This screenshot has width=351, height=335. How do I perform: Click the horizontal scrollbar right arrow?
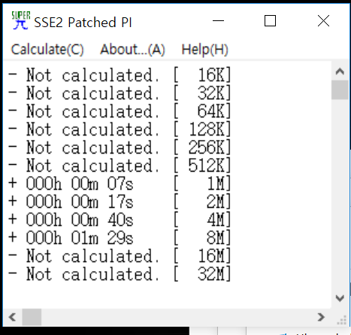tap(321, 317)
